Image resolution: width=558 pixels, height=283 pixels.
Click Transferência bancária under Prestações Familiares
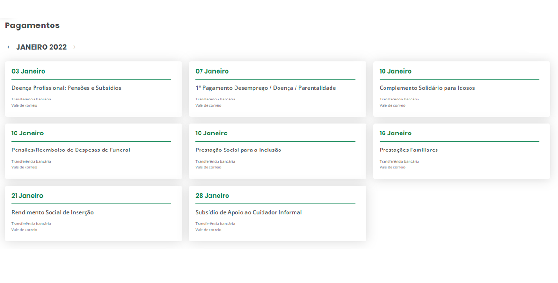[x=399, y=161]
